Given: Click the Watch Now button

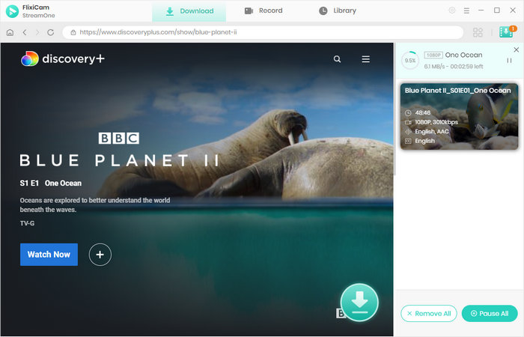Looking at the screenshot, I should [x=49, y=255].
